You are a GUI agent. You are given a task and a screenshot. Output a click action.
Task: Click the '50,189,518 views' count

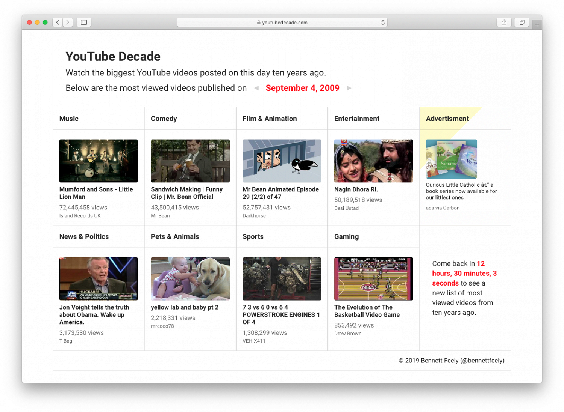coord(358,200)
